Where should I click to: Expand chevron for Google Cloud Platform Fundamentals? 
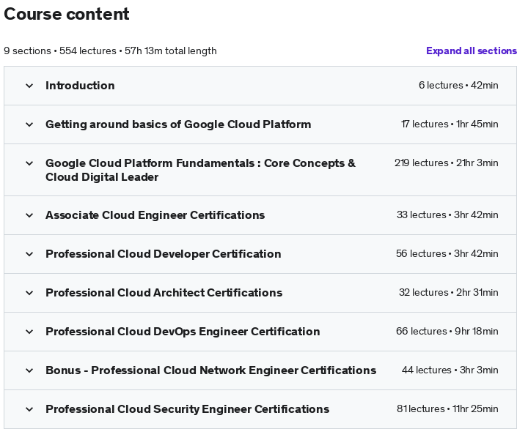tap(29, 163)
